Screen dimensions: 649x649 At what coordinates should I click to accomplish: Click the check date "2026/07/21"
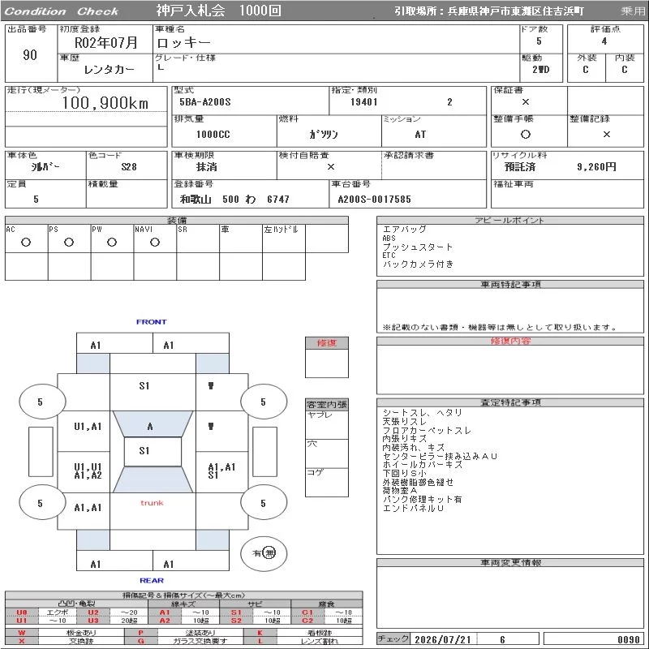click(x=443, y=639)
